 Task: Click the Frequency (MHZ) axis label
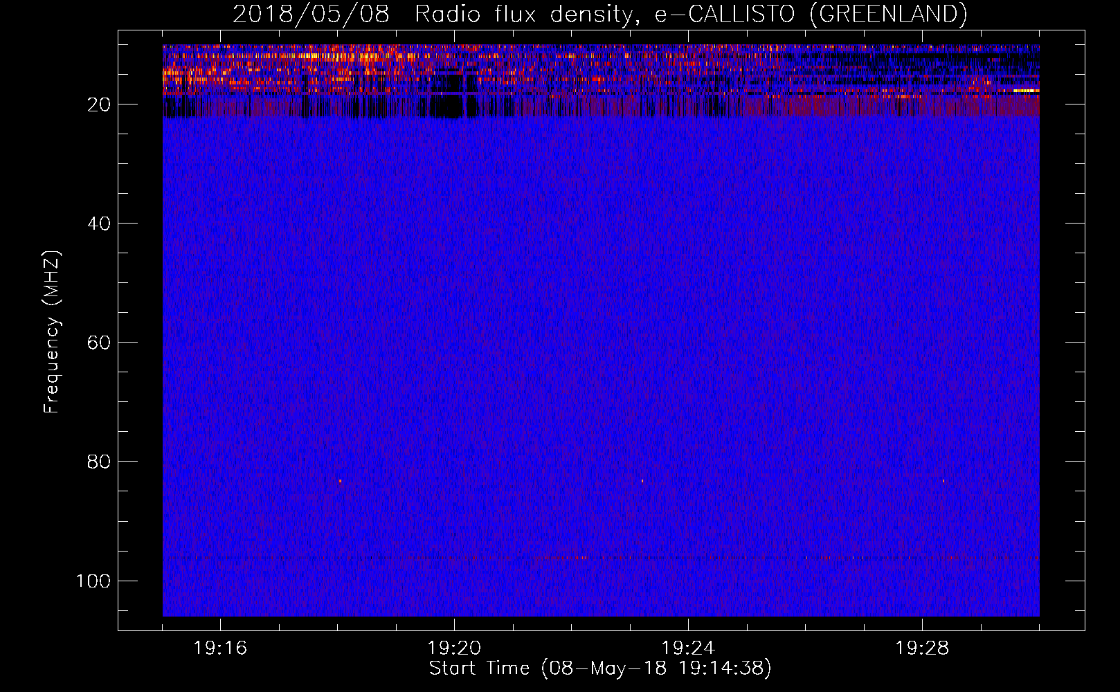click(x=52, y=332)
